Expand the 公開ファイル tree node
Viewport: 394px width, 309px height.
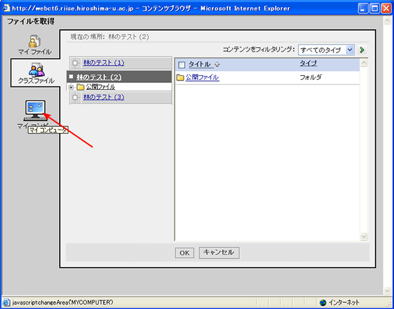click(71, 88)
